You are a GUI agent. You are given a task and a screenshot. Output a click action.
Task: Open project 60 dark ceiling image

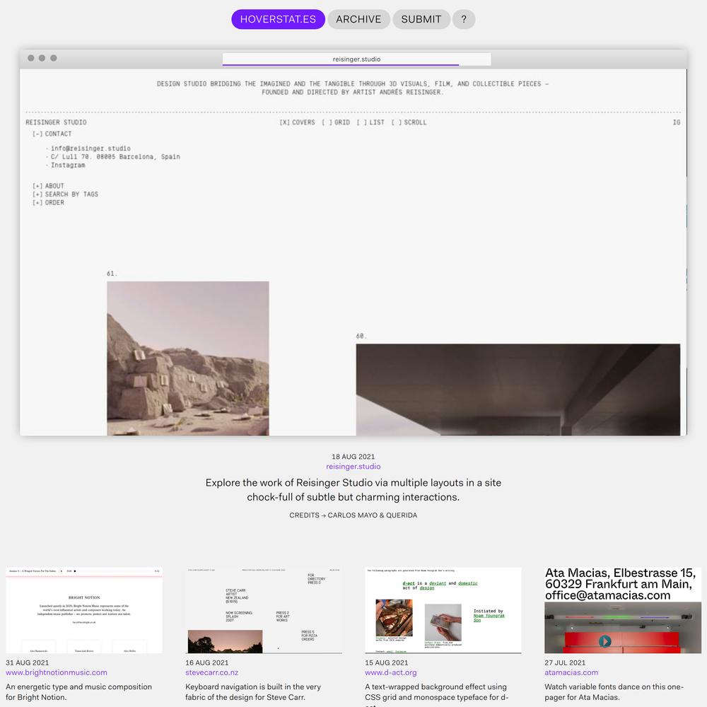518,390
